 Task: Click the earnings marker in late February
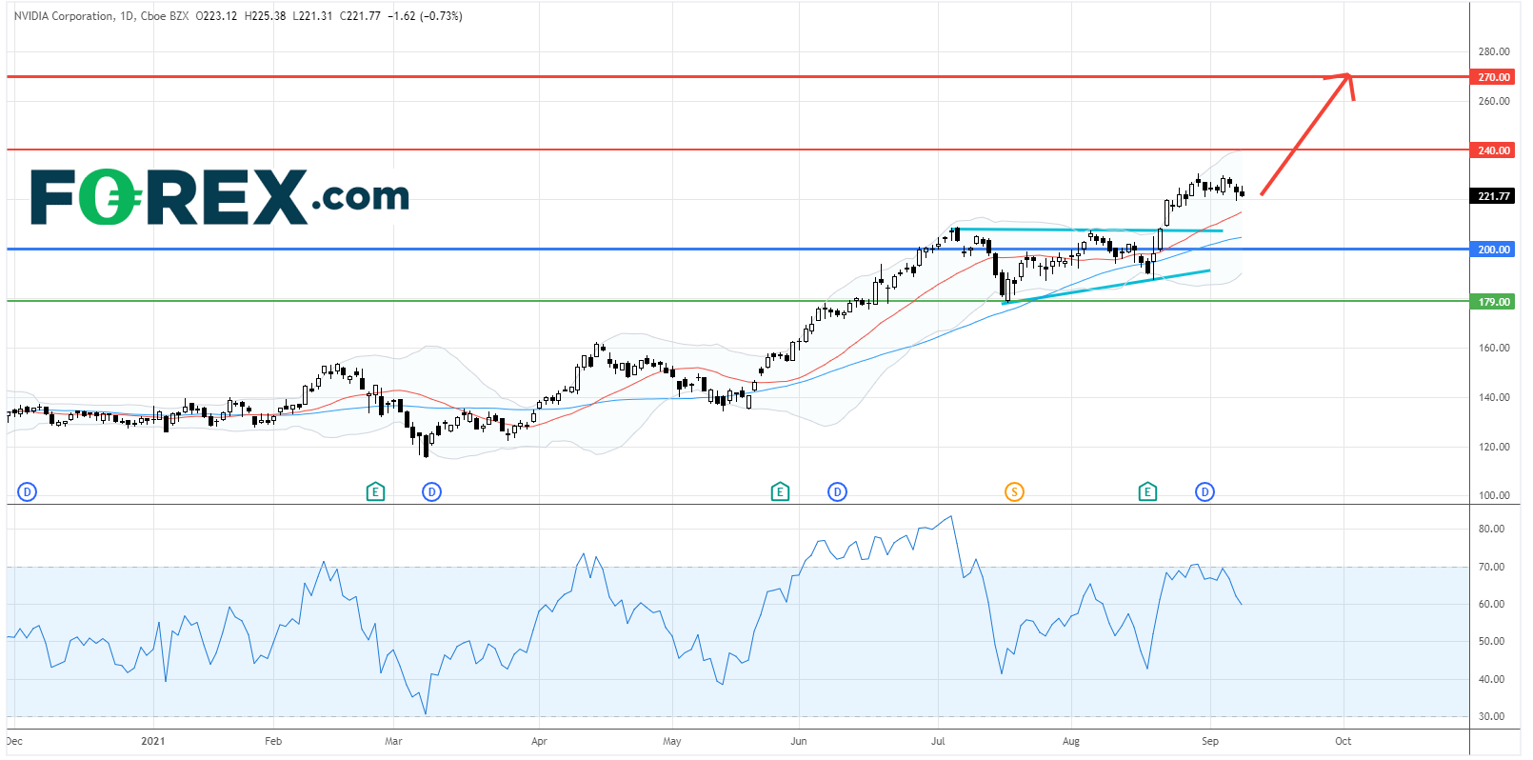coord(375,492)
